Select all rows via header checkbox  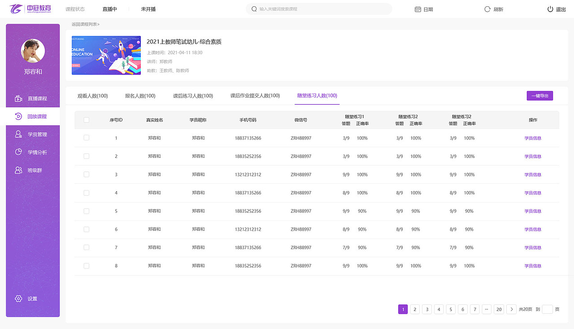86,119
